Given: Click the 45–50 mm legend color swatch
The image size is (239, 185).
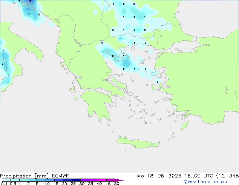Looking at the screenshot, I should [x=111, y=180].
